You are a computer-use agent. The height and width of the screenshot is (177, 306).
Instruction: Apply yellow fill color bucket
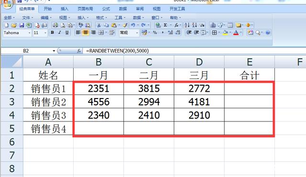225,33
